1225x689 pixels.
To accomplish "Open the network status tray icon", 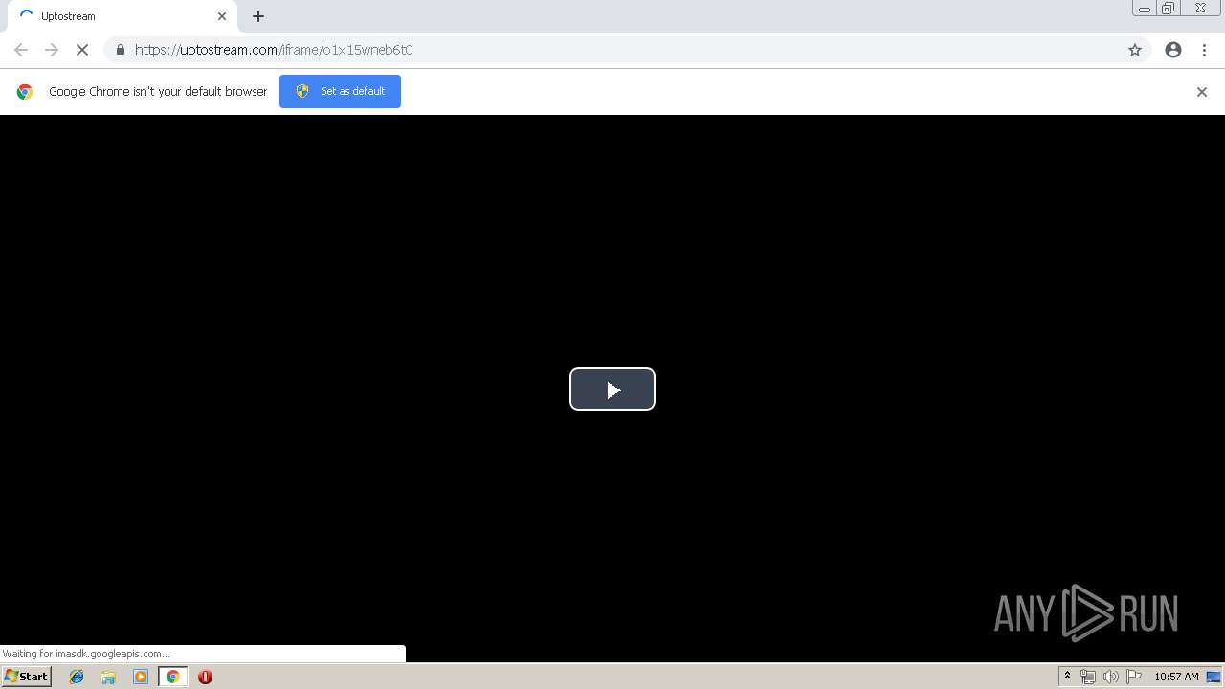I will (1088, 677).
